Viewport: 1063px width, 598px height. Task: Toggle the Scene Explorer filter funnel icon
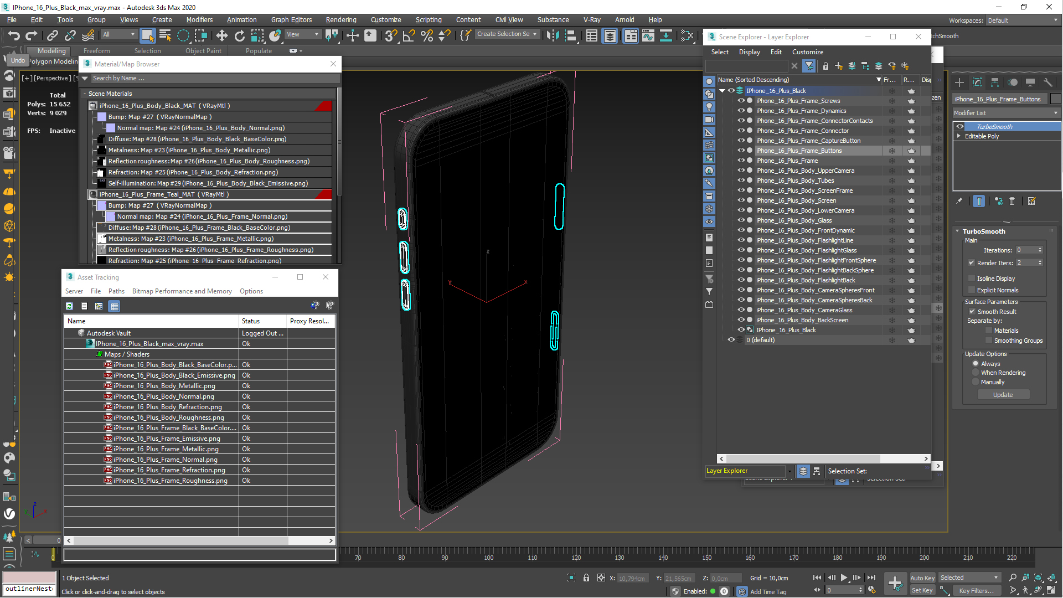pyautogui.click(x=809, y=66)
